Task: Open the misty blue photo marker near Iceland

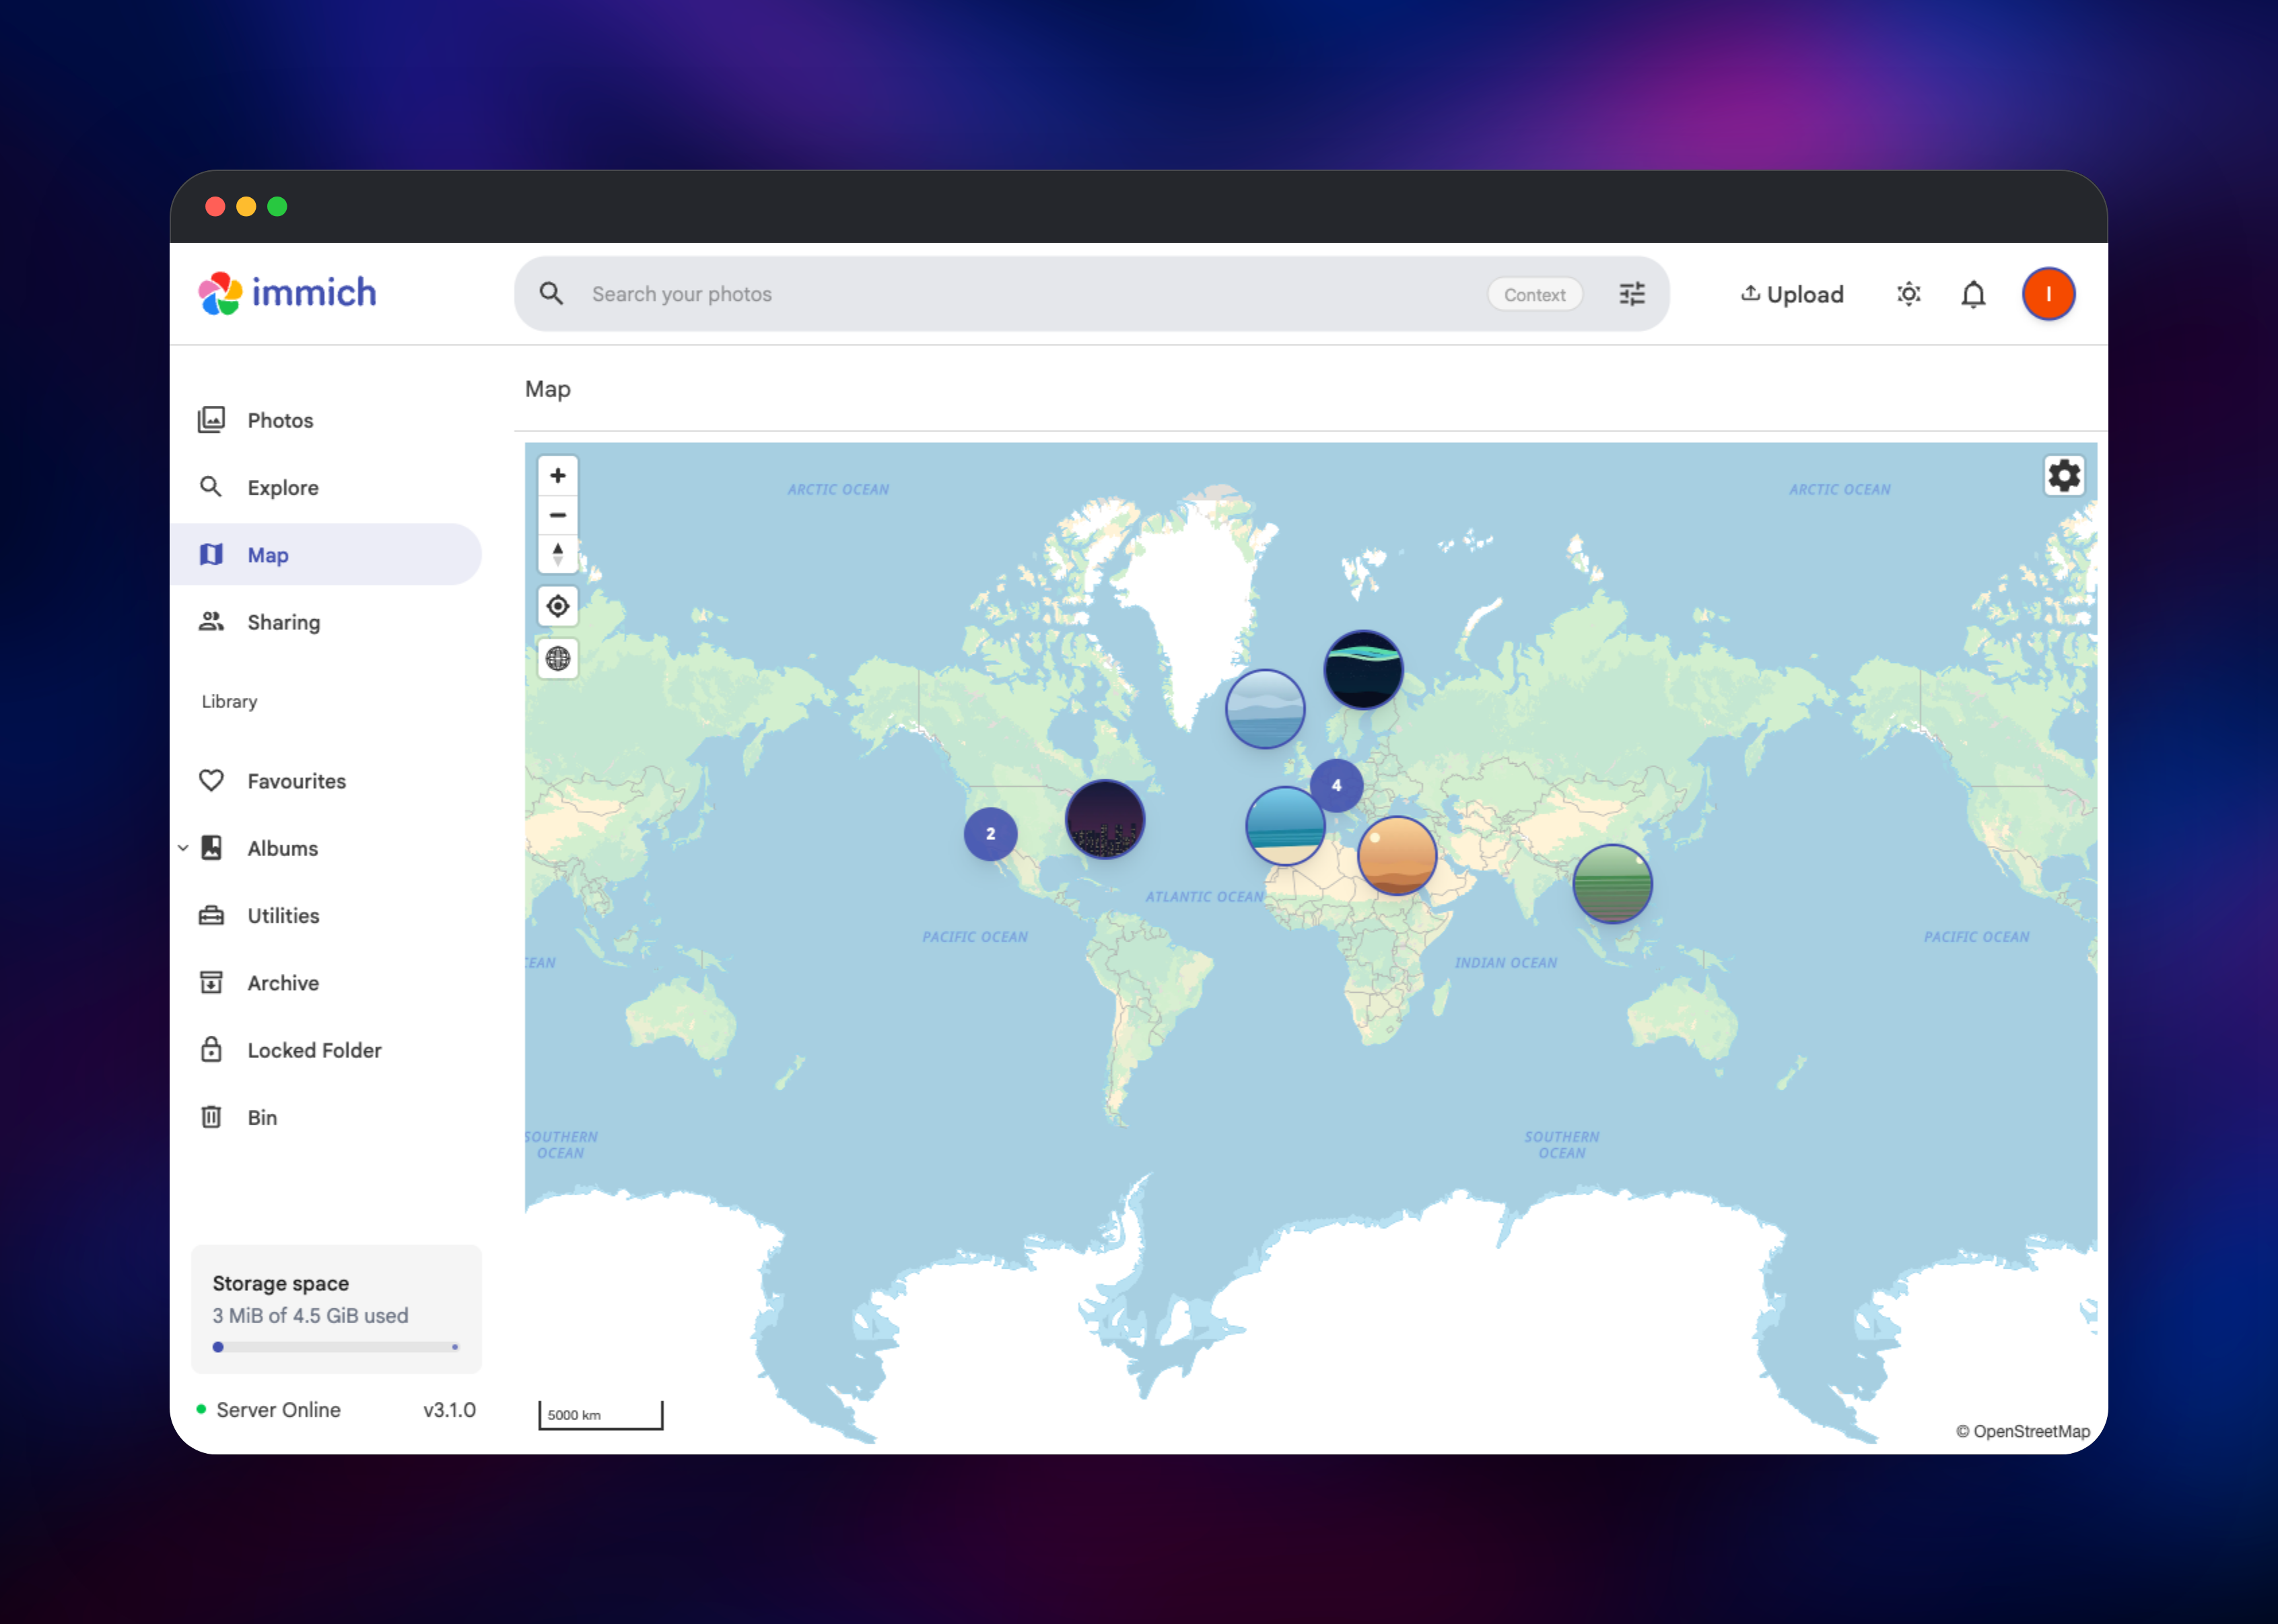Action: coord(1265,709)
